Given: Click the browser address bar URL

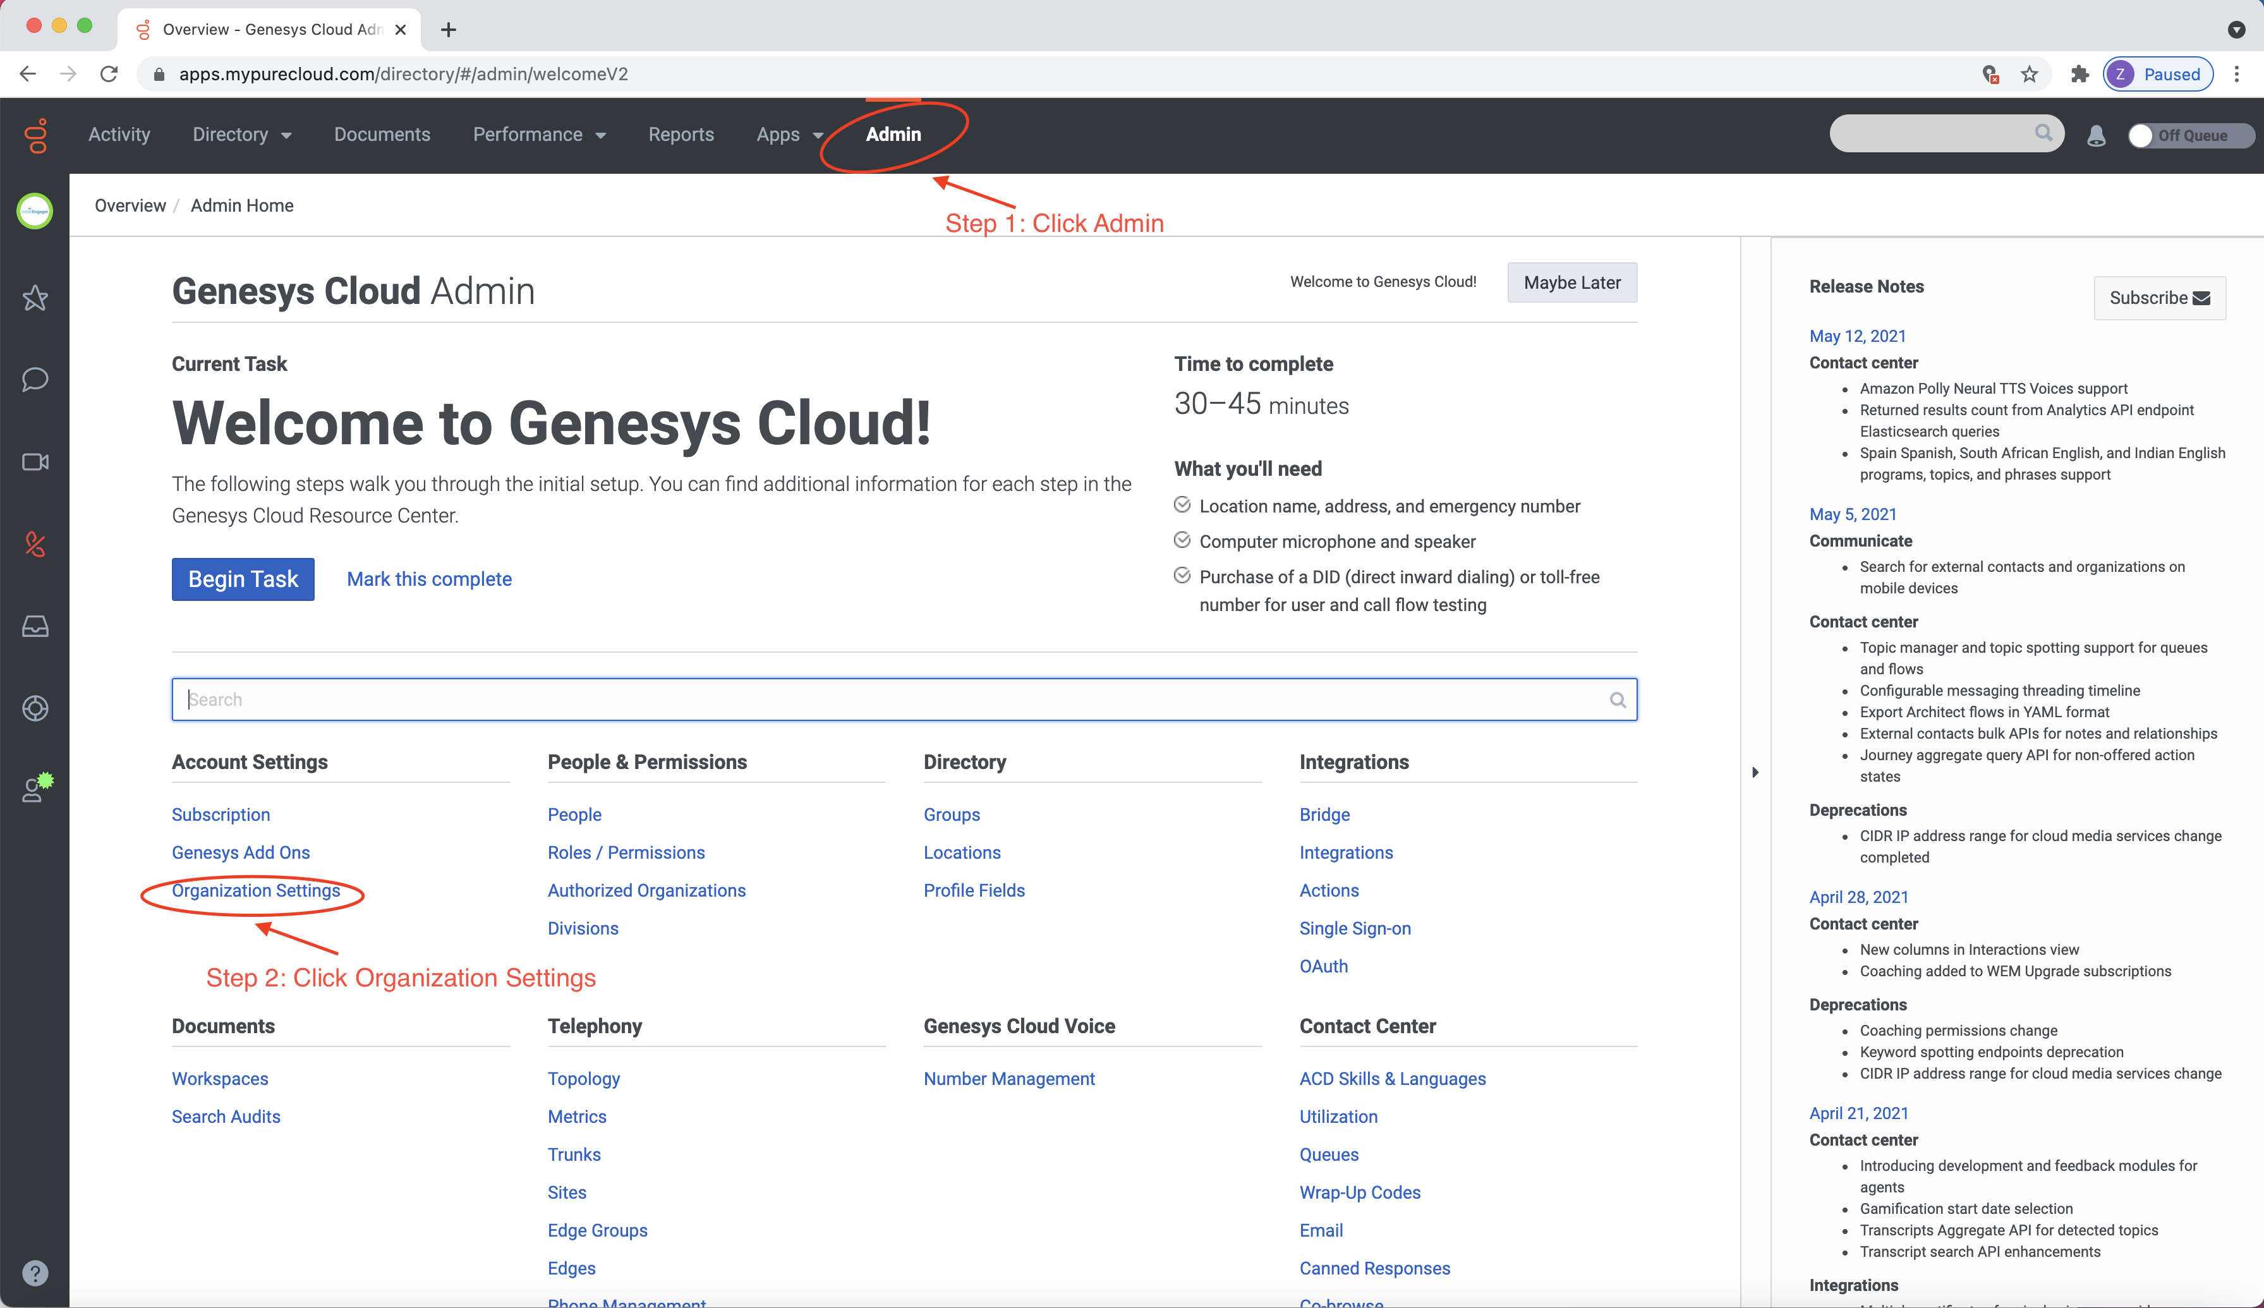Looking at the screenshot, I should 403,75.
